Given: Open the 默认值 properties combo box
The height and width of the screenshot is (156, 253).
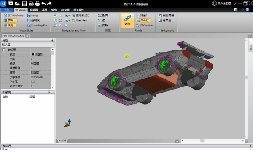Looking at the screenshot, I should coord(28,45).
